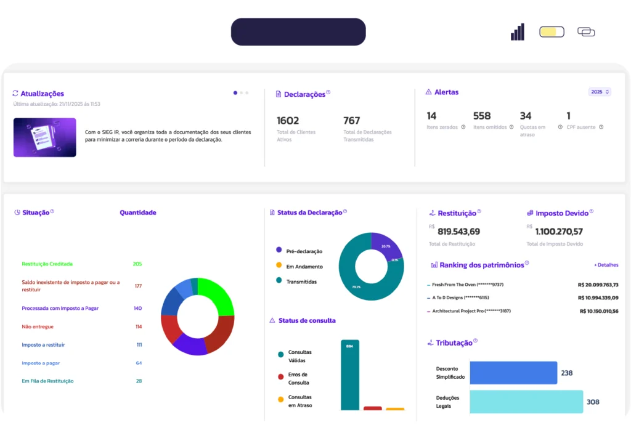Click the info icon next to Itens zerados
Screen dimensions: 631x425
coord(463,127)
